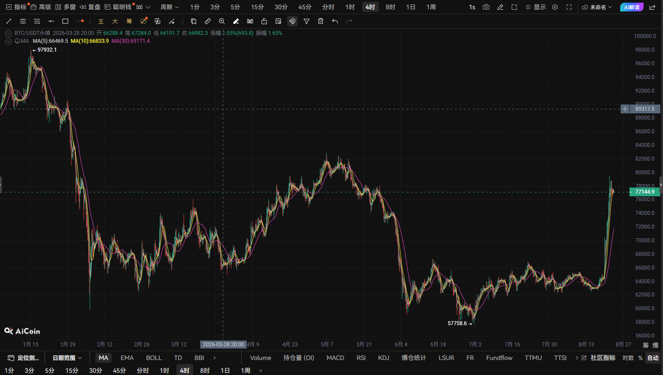Toggle the MACD sub-indicator
The width and height of the screenshot is (663, 375).
(x=335, y=358)
